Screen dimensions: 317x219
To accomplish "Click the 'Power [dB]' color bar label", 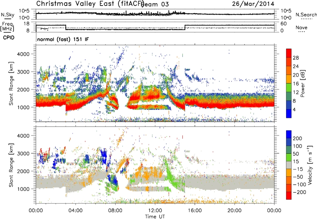I will click(302, 83).
